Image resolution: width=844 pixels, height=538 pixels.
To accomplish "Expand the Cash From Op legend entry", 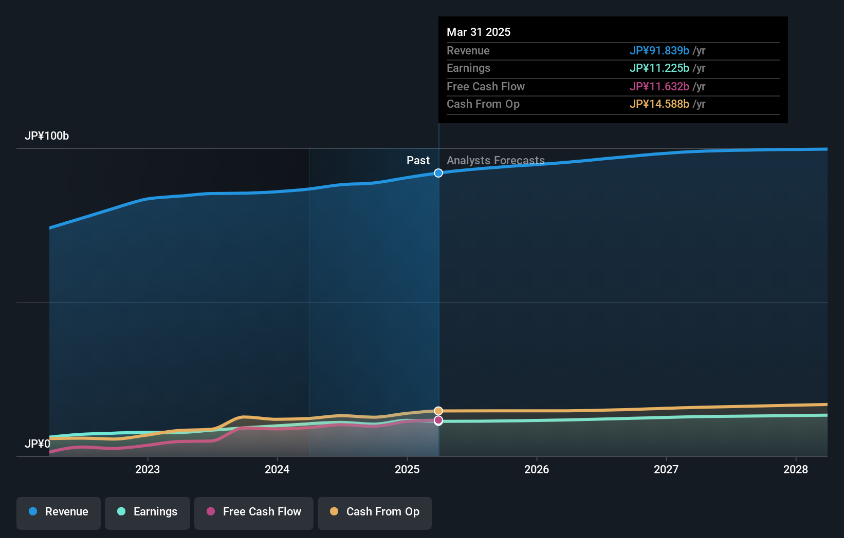I will [x=375, y=513].
